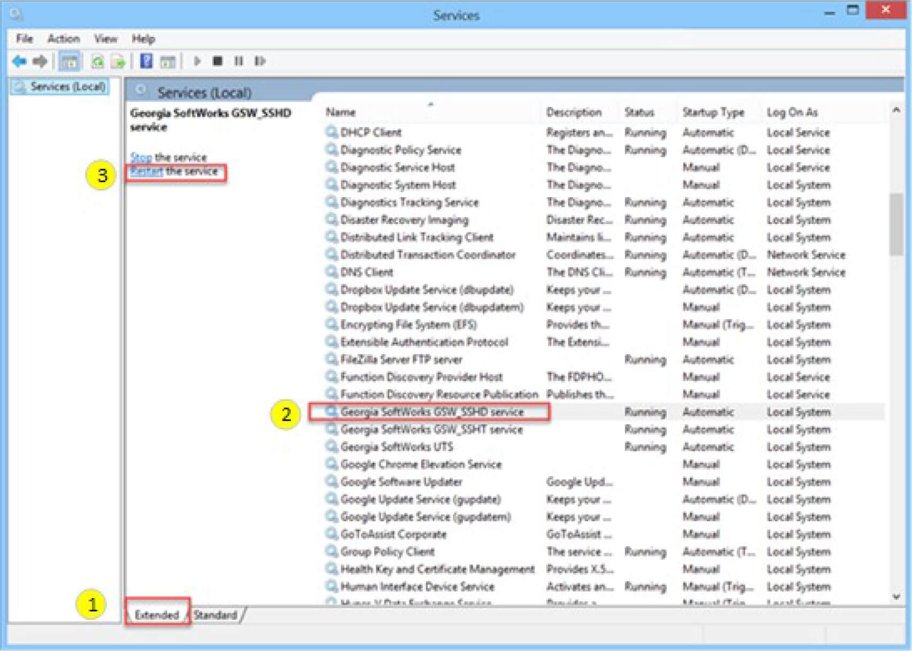Sort by the Startup Type column header
Viewport: 912px width, 651px height.
tap(713, 112)
